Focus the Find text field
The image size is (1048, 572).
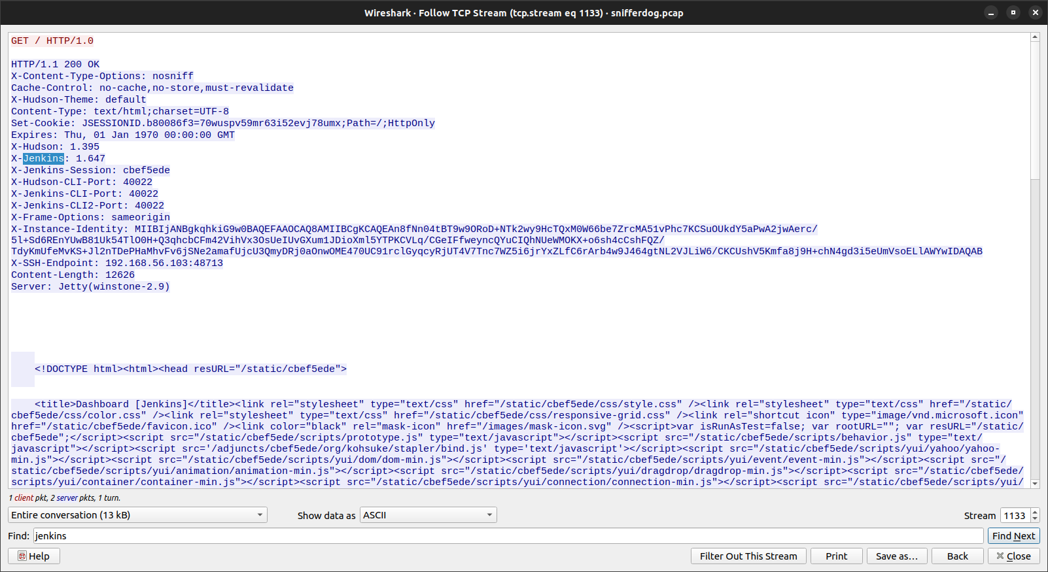(x=508, y=536)
